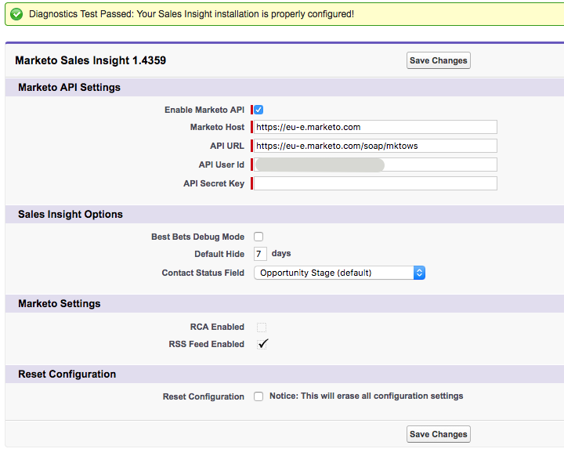Viewport: 564px width, 456px height.
Task: Click into the API URL field
Action: tap(375, 146)
